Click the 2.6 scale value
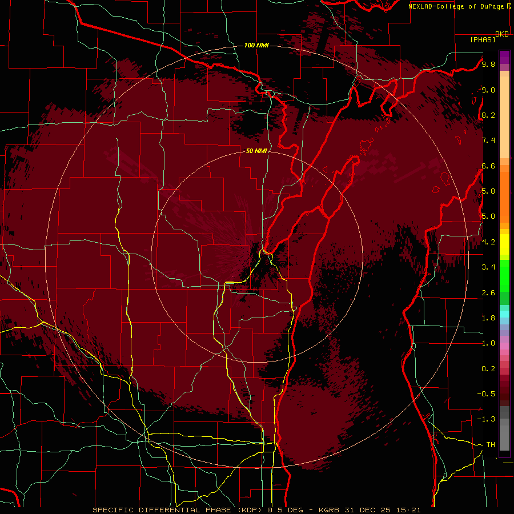This screenshot has height=514, width=514. (x=488, y=293)
